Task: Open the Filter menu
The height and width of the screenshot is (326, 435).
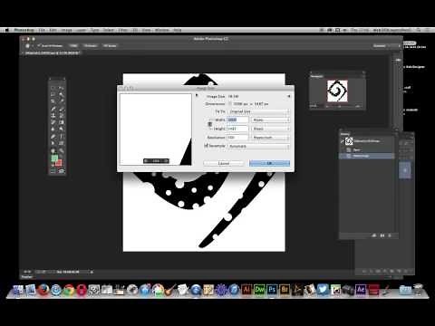Action: tap(123, 30)
